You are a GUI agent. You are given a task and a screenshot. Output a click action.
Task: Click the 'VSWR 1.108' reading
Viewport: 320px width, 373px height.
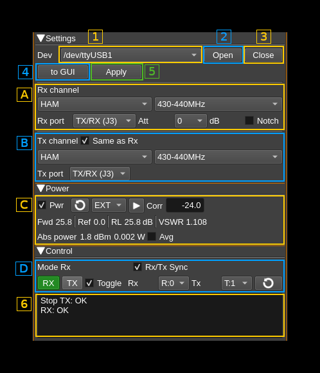[x=182, y=222]
